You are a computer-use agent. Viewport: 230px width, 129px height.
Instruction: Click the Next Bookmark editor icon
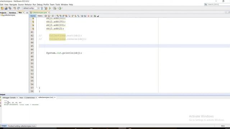coord(75,16)
